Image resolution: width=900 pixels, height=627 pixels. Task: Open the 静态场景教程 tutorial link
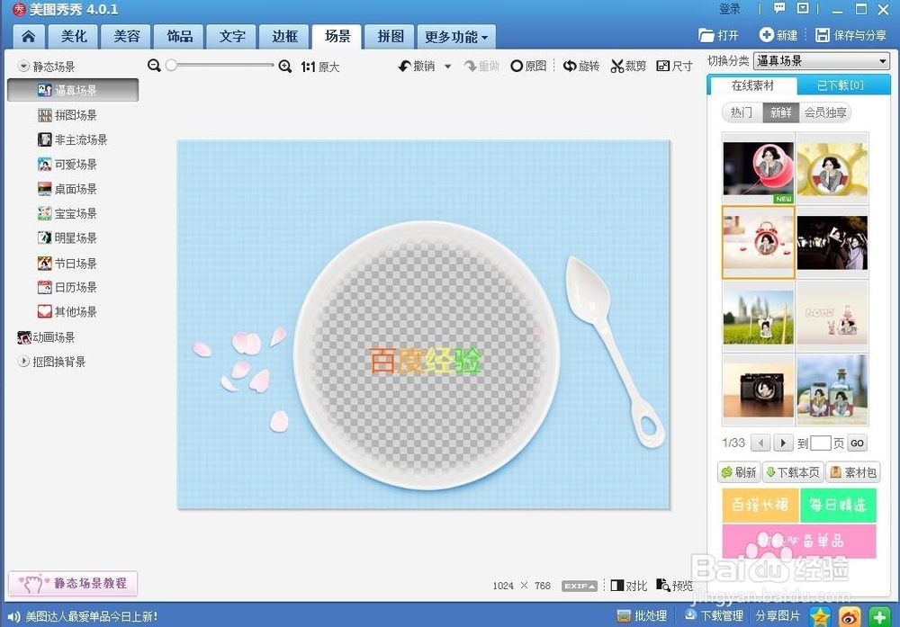(73, 584)
